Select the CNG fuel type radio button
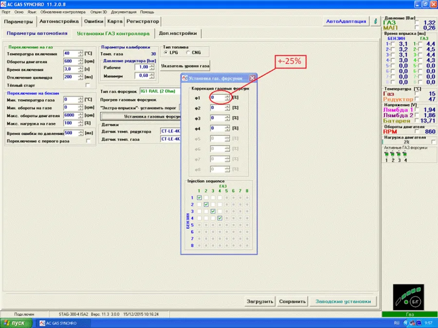This screenshot has width=438, height=328. pyautogui.click(x=188, y=52)
